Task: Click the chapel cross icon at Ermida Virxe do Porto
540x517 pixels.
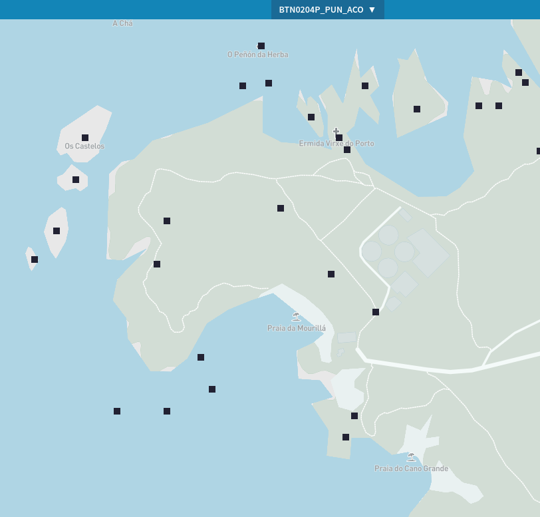Action: point(336,131)
